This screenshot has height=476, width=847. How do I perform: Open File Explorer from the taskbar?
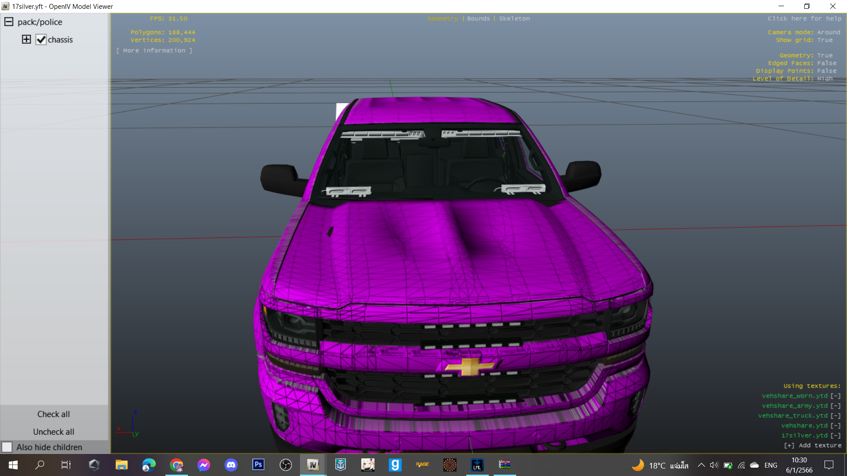click(121, 465)
